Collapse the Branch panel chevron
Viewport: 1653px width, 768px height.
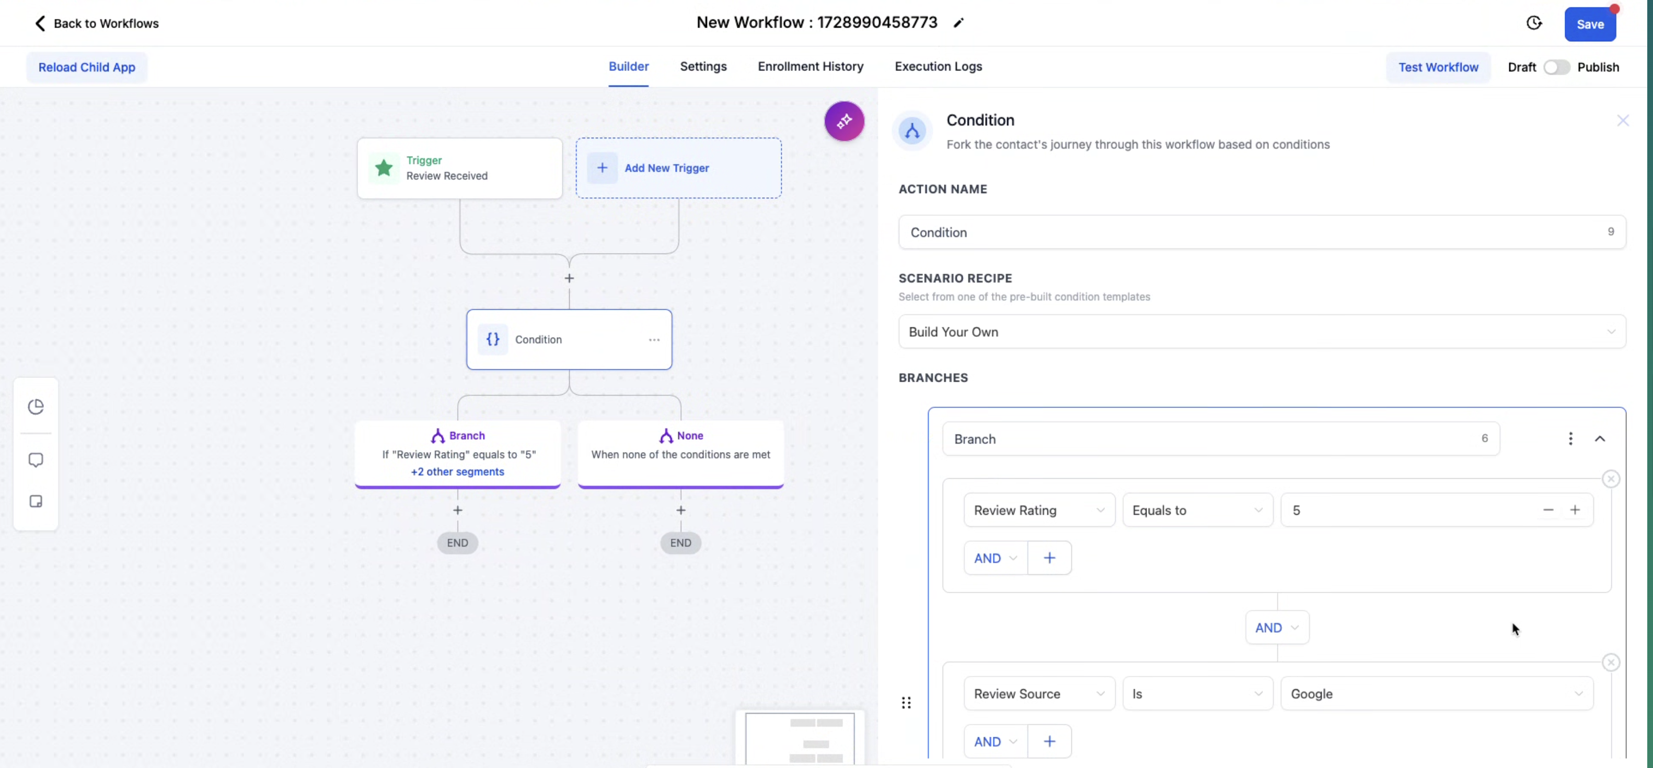tap(1600, 439)
